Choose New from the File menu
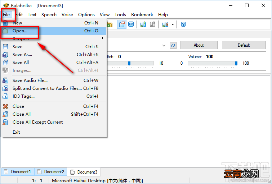Viewport: 272px width, 184px height. (54, 23)
